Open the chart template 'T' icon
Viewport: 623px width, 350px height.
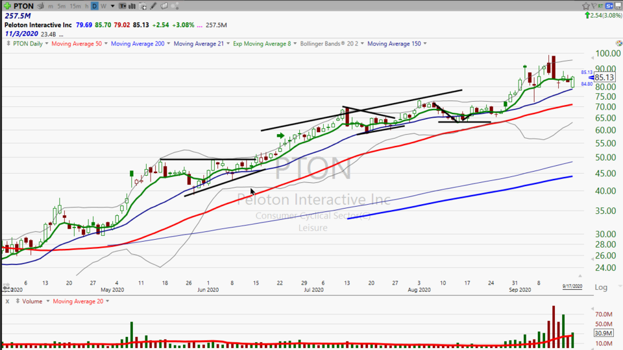click(x=123, y=6)
